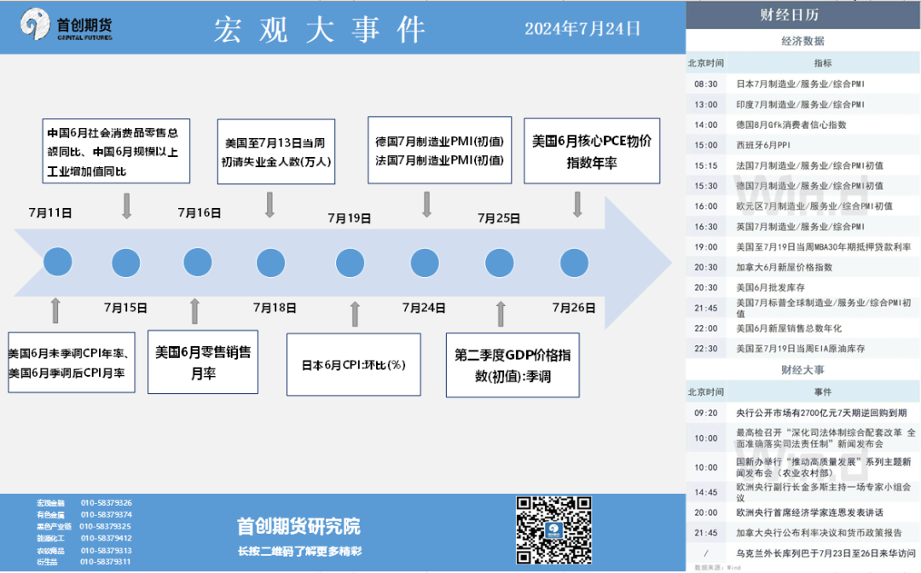This screenshot has height=573, width=921.
Task: Click the 首创期货研究院 footer title
Action: click(x=298, y=526)
